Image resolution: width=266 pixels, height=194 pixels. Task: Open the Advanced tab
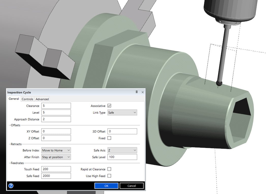(x=42, y=99)
